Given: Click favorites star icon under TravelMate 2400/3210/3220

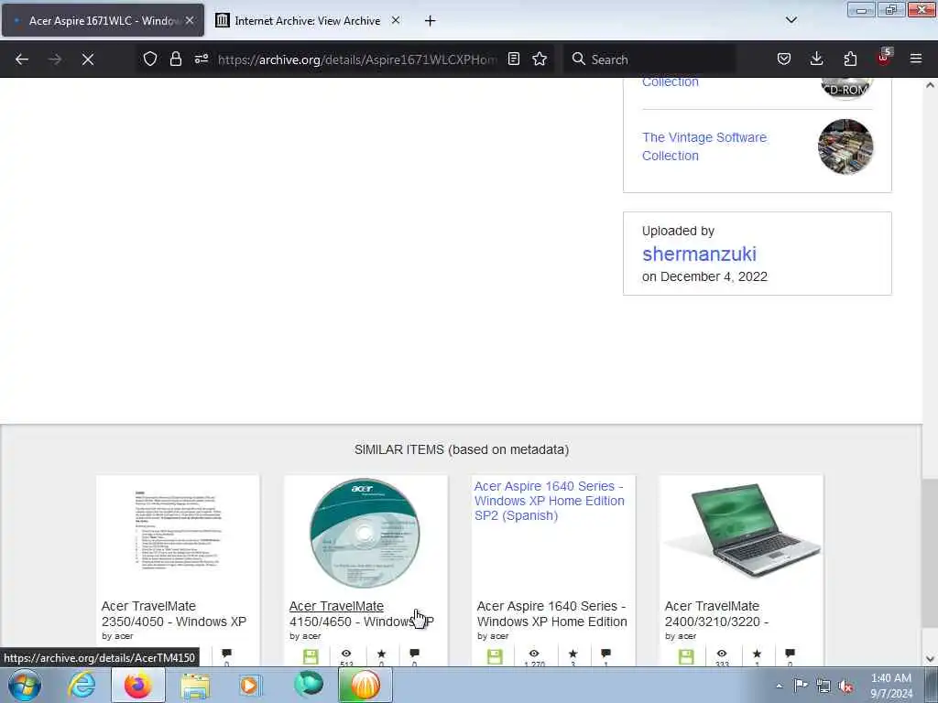Looking at the screenshot, I should [757, 654].
